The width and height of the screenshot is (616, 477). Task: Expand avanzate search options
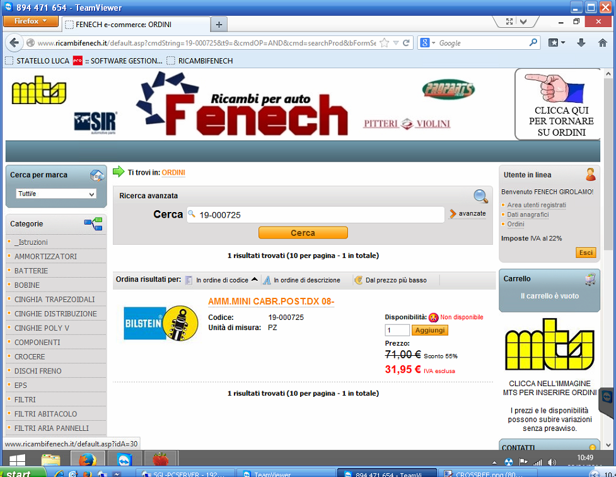coord(468,213)
